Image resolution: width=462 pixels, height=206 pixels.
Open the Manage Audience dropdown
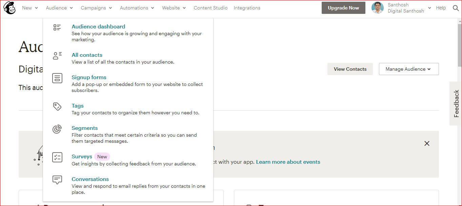409,69
